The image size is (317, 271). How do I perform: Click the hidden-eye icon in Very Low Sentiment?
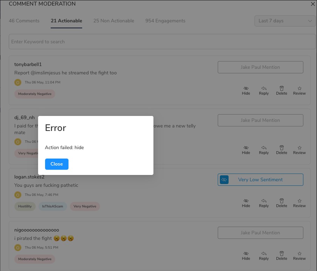pos(224,180)
